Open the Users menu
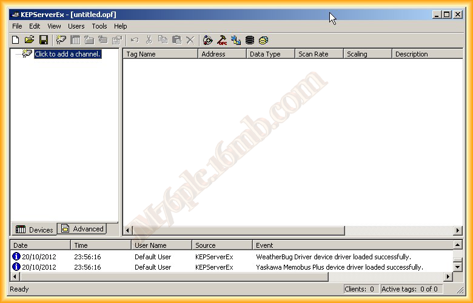Viewport: 473px width, 303px height. (76, 26)
